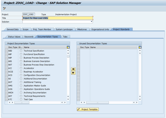166x118 pixels.
Task: Select the Documentation Types sub-tab
Action: 48,37
